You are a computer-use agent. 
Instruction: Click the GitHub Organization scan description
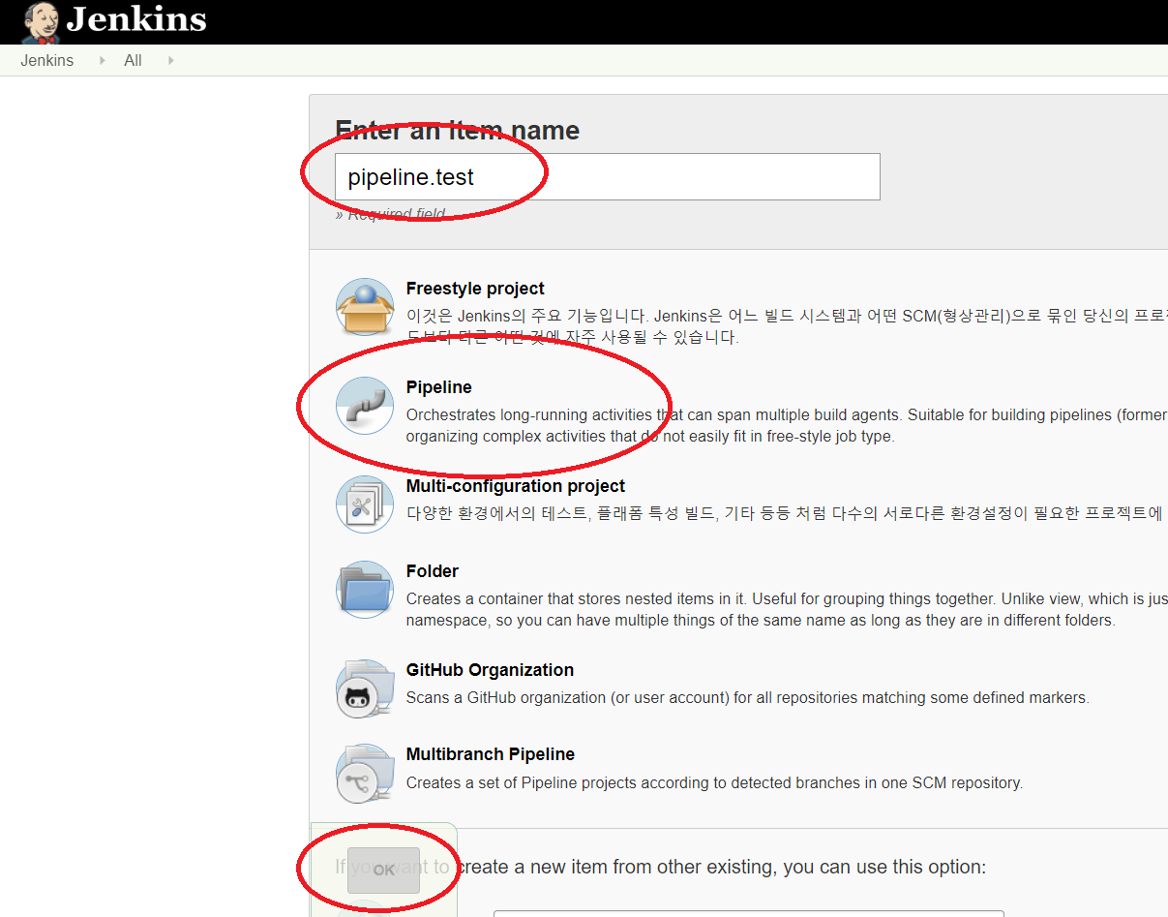[x=747, y=697]
